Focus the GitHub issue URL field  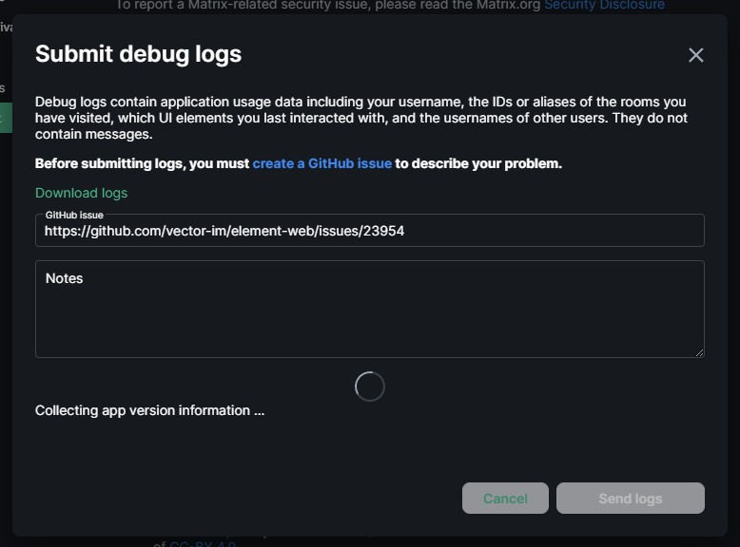(370, 231)
